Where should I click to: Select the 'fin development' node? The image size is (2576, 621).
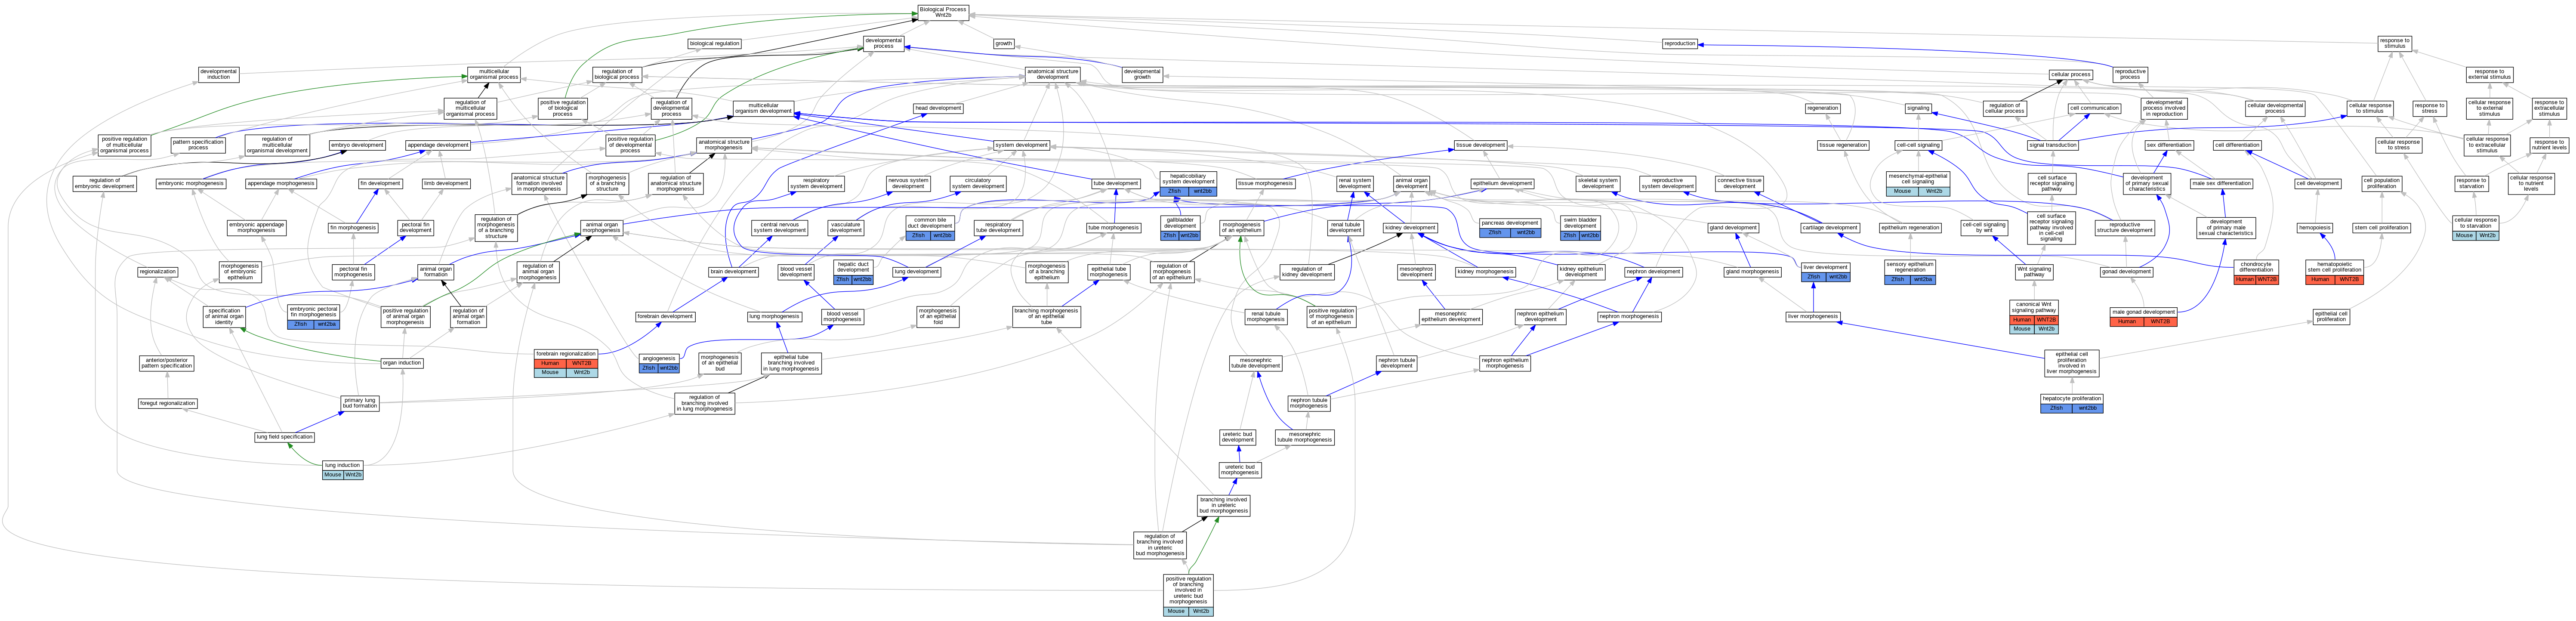[381, 184]
